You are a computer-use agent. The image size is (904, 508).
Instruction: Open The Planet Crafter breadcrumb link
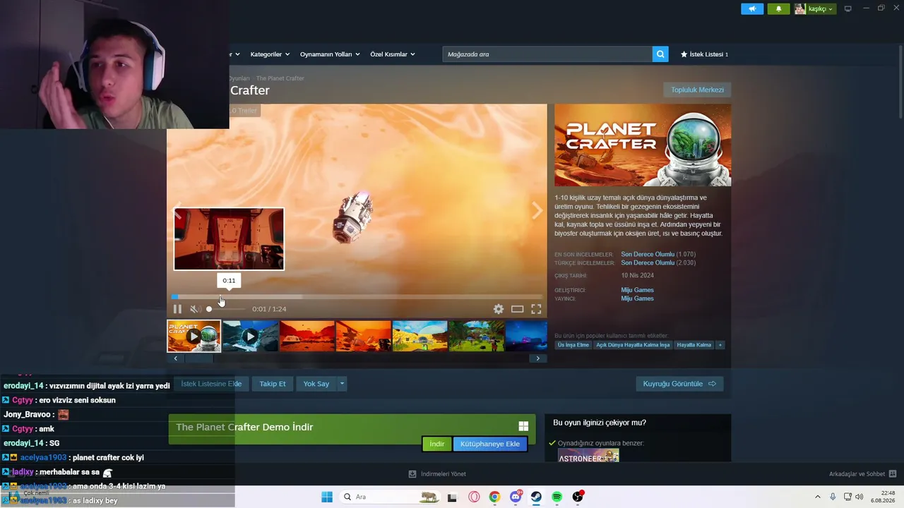point(280,78)
